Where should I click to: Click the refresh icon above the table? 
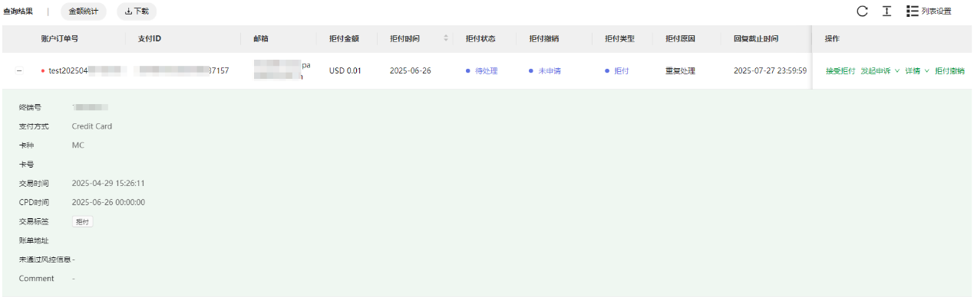862,11
